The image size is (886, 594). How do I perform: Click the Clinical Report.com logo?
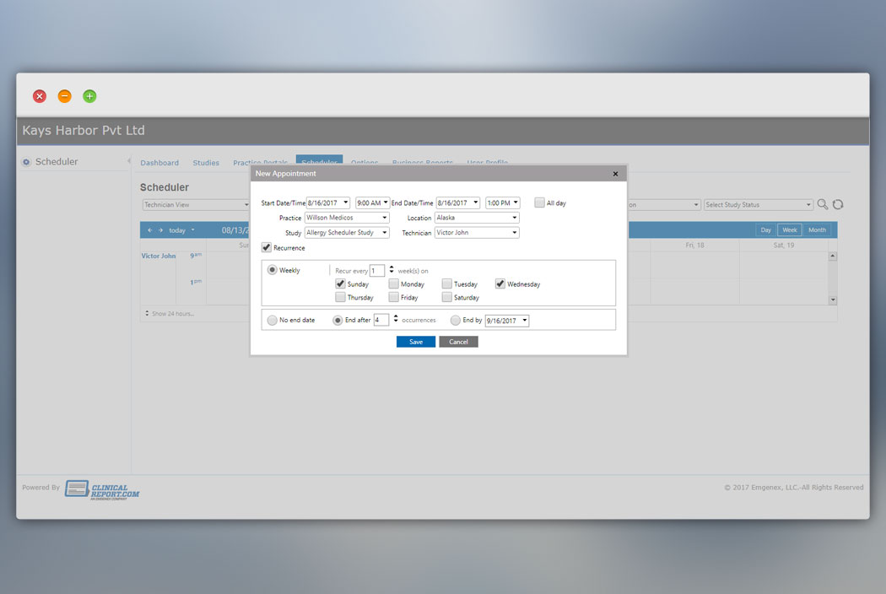(102, 490)
